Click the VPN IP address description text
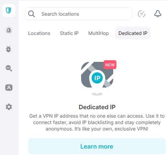The image size is (167, 155). (x=97, y=122)
